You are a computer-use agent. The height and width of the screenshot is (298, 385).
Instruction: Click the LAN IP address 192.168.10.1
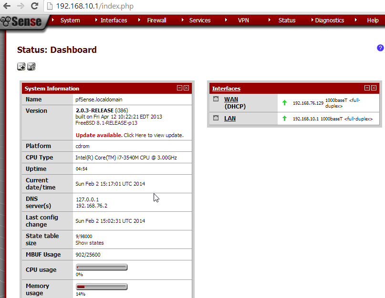[x=305, y=119]
